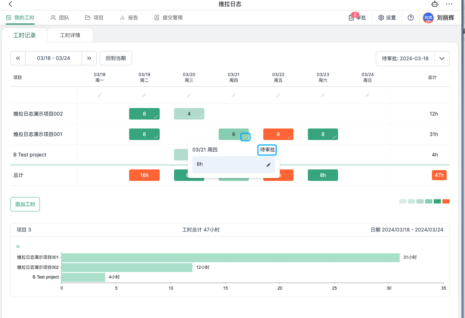The height and width of the screenshot is (318, 465).
Task: Switch to 团队 tab
Action: tap(60, 18)
